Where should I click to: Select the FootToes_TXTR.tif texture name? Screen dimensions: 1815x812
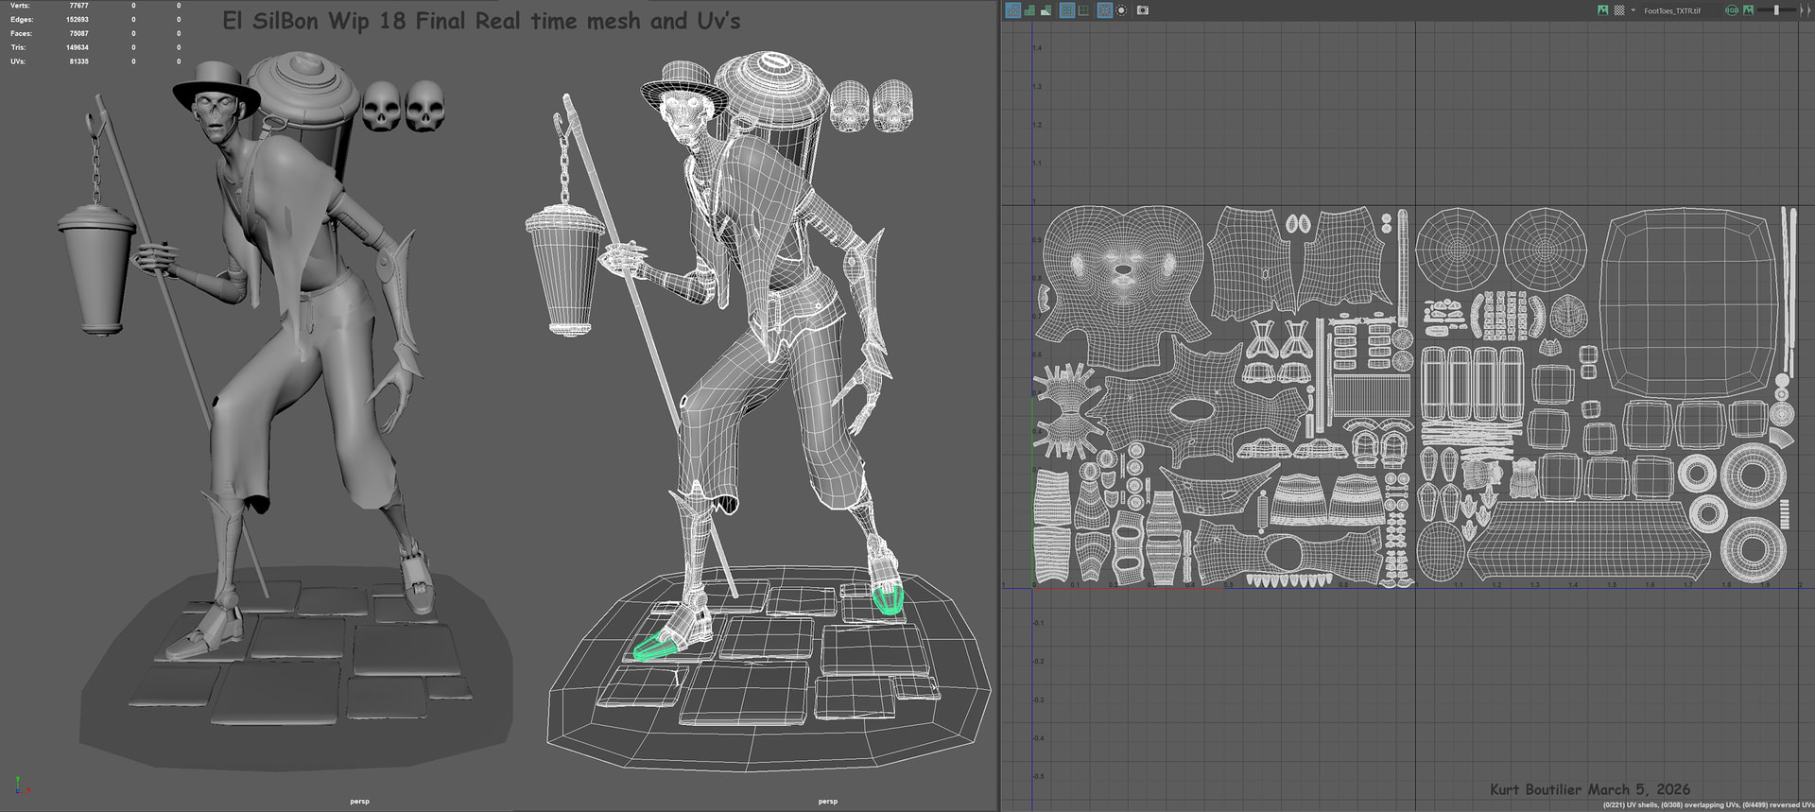(1671, 11)
